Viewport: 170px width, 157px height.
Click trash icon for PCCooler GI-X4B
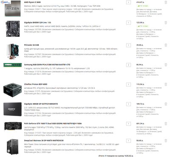166,45
